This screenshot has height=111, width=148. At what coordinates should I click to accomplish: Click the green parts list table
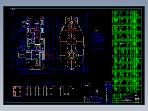tap(127, 51)
